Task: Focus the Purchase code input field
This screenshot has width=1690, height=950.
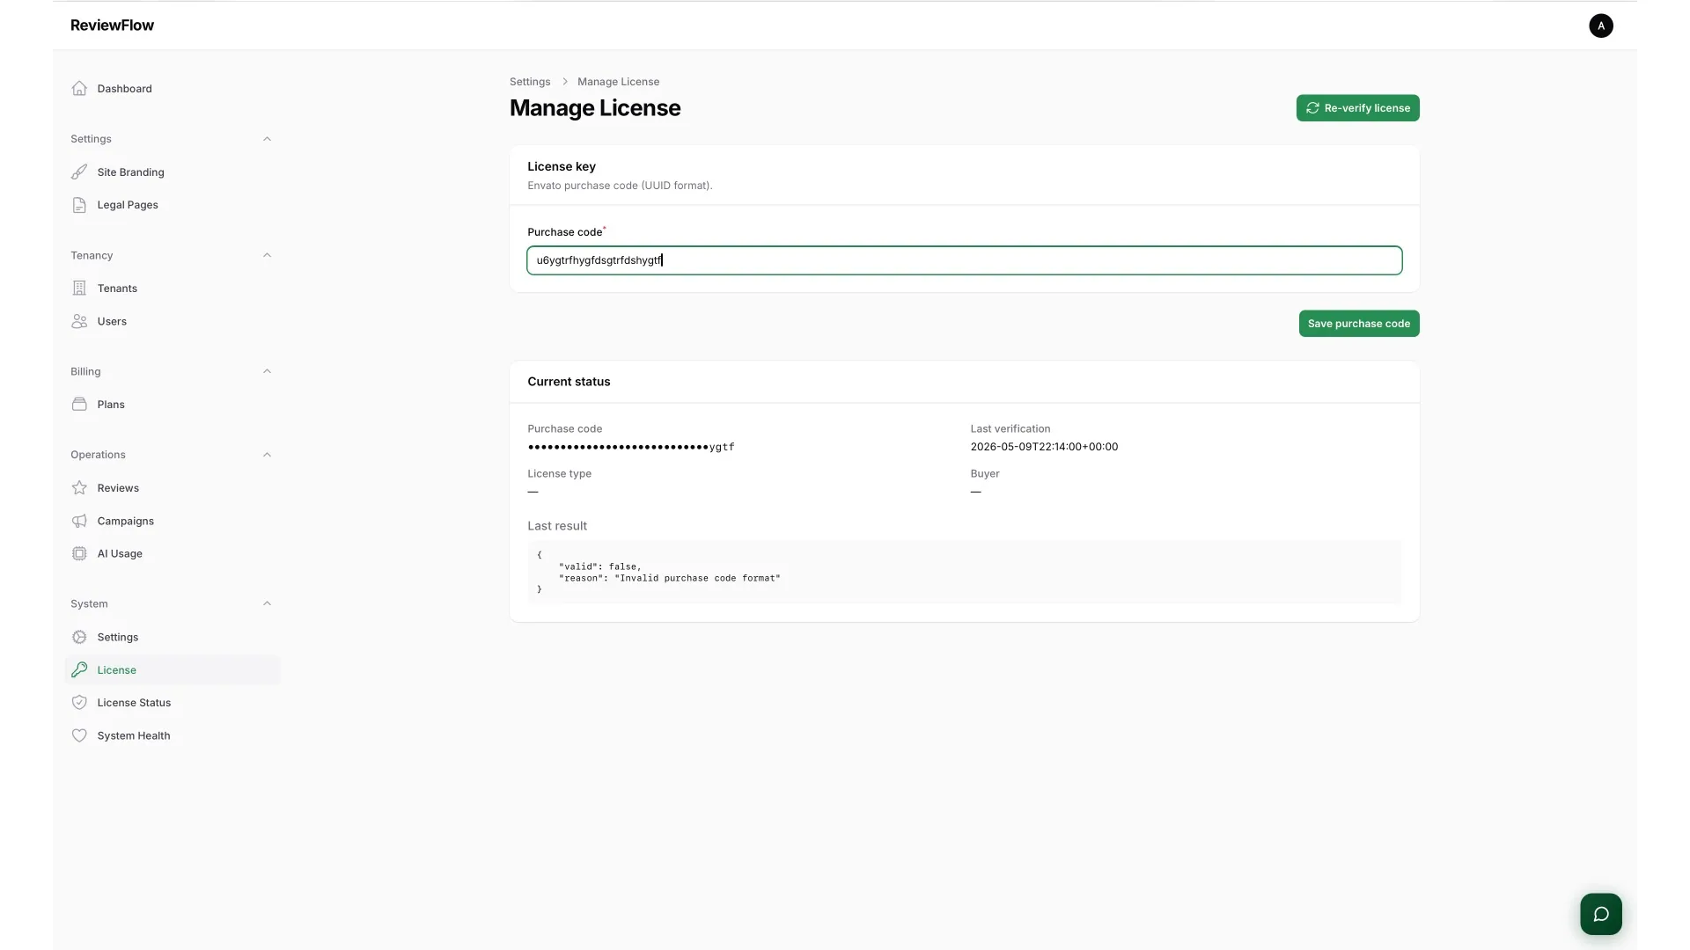Action: click(964, 260)
